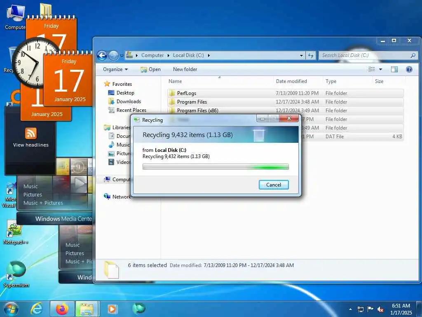Click the Videos library icon

(x=111, y=162)
